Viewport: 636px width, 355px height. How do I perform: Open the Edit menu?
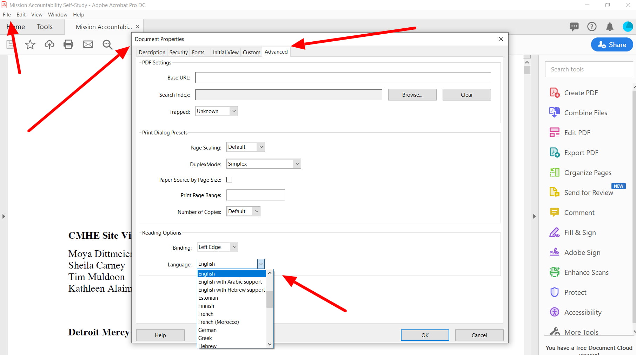click(21, 15)
